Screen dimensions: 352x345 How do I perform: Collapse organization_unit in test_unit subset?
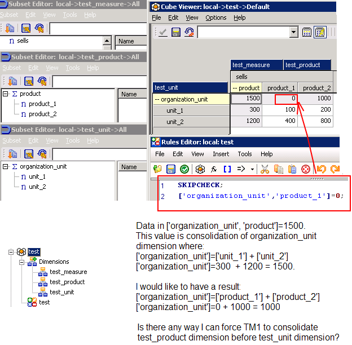tap(6, 166)
